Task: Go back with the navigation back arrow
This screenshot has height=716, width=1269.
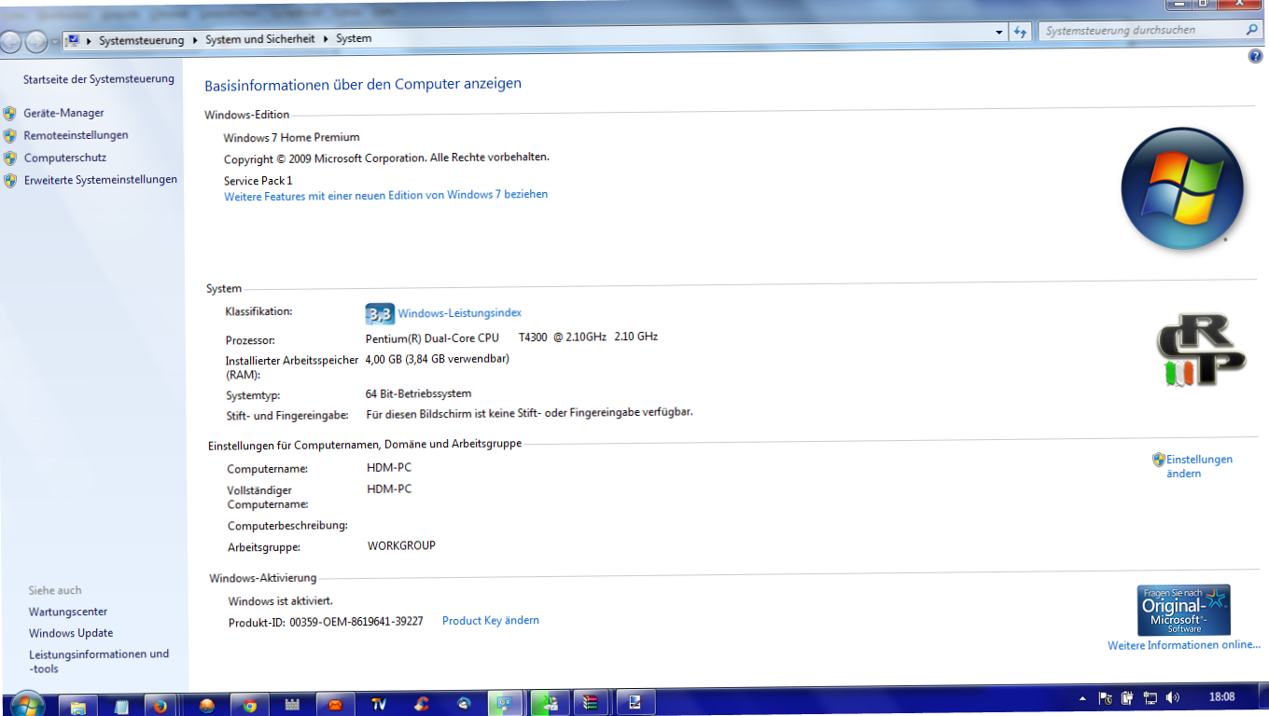Action: [11, 42]
